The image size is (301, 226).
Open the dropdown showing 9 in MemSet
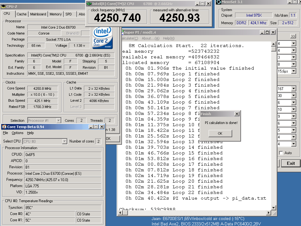(293, 116)
